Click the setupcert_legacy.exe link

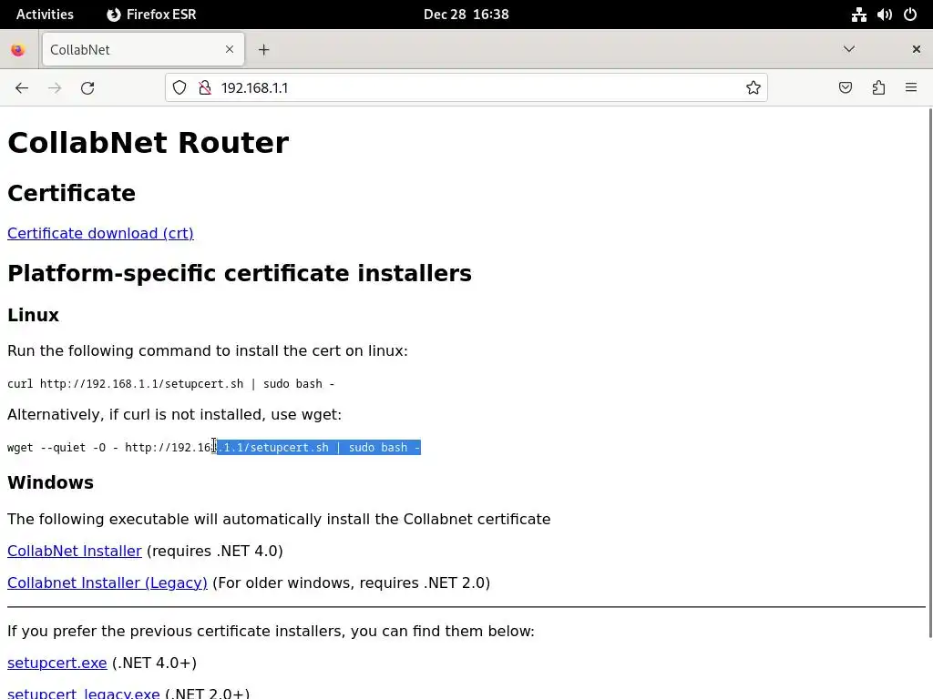83,693
